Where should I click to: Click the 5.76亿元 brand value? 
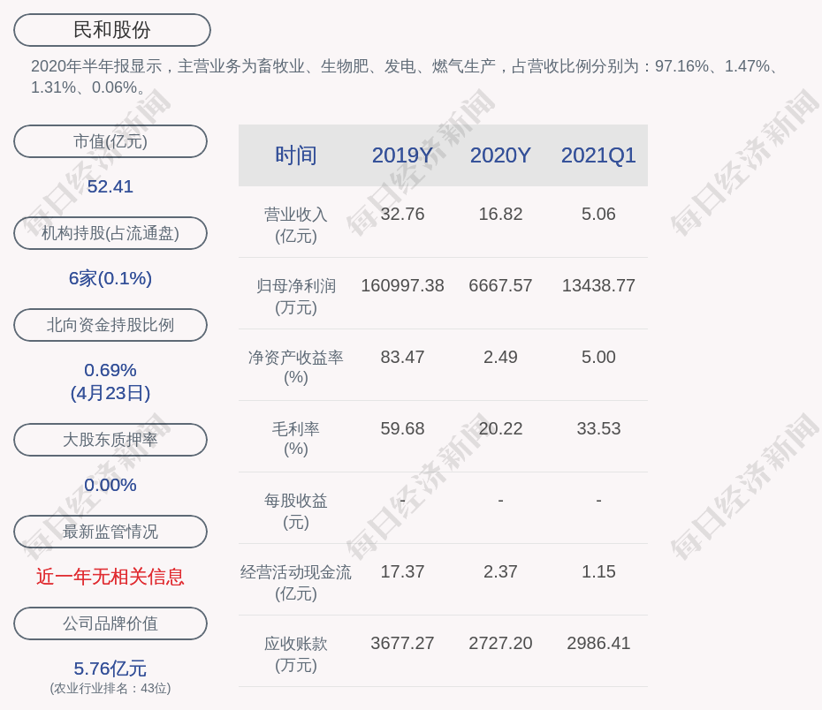coord(110,668)
